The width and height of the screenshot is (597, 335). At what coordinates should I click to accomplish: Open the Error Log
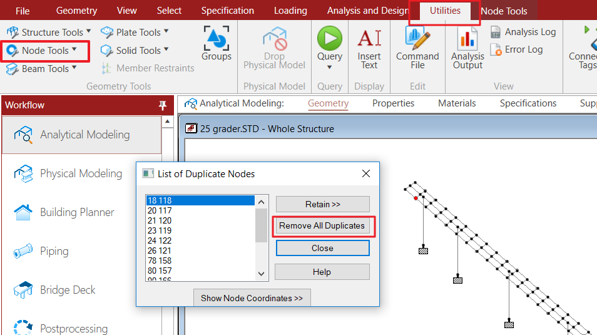tap(516, 49)
